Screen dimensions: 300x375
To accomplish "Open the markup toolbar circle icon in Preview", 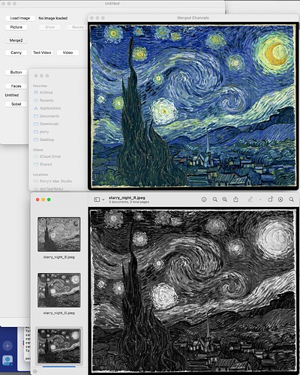I will coord(280,199).
